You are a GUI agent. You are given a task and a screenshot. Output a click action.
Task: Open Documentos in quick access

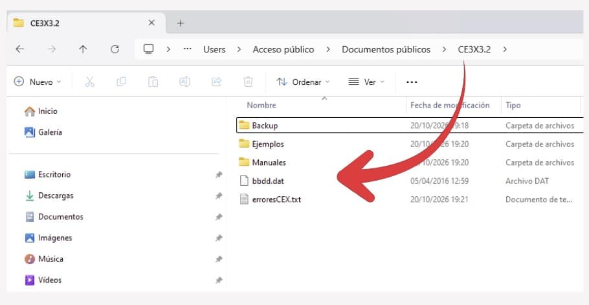(54, 217)
